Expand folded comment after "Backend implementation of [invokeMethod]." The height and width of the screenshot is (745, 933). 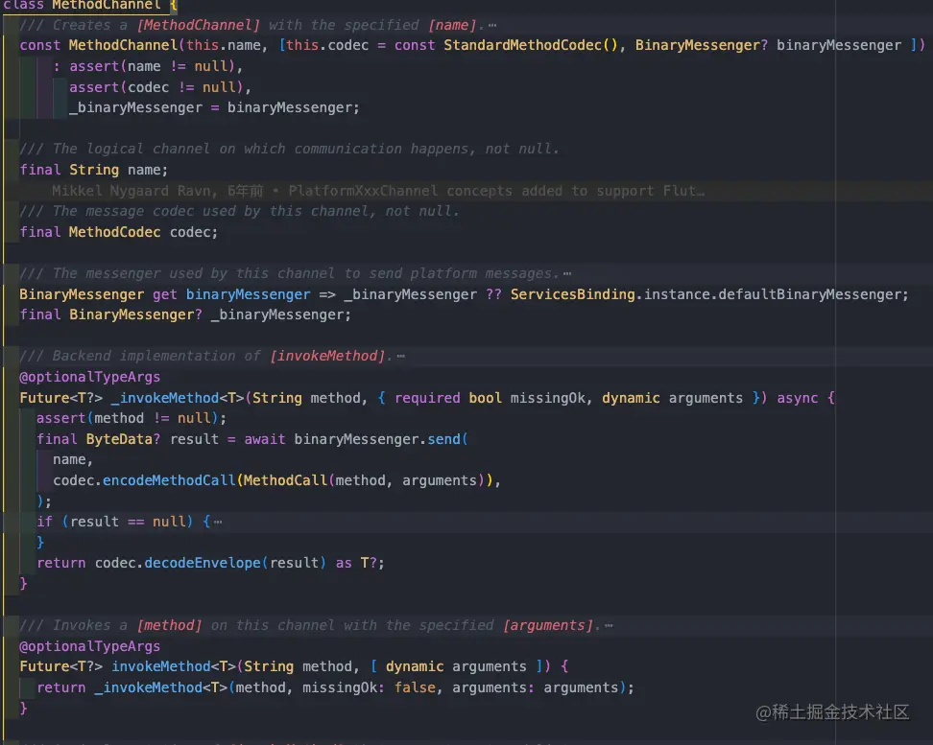(400, 356)
